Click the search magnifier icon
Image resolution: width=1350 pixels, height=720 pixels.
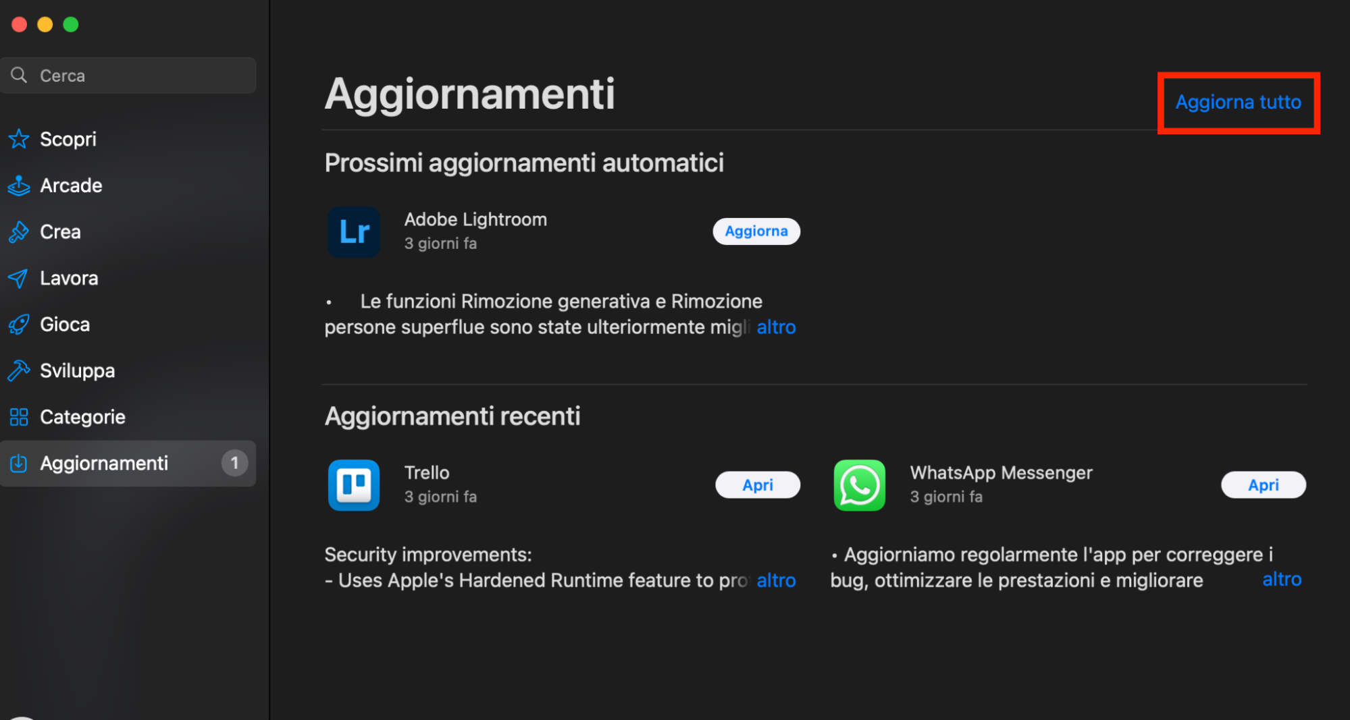point(20,75)
